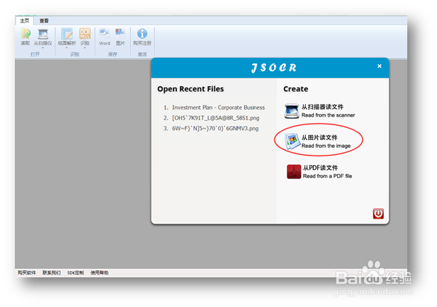The image size is (437, 307).
Task: Click the red power icon in the JSOCR dialog
Action: (378, 214)
